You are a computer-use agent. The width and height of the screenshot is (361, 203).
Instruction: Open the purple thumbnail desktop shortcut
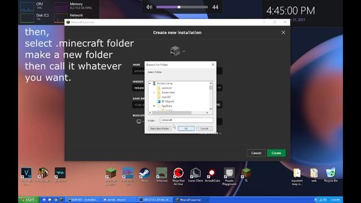(128, 176)
